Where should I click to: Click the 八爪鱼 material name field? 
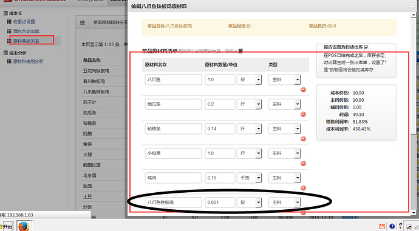pos(173,79)
